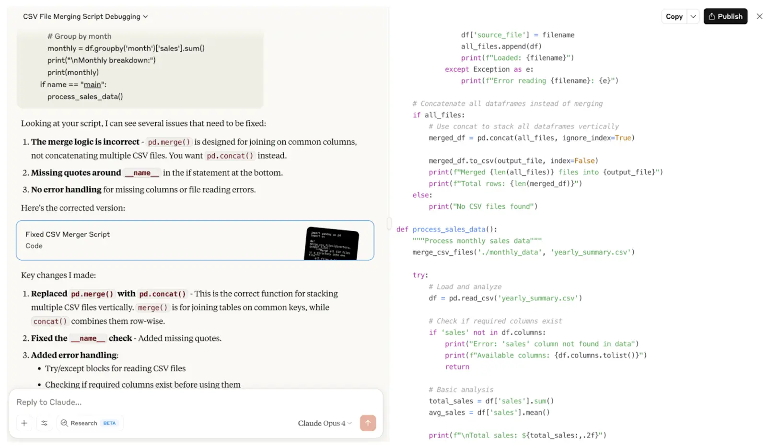Click 'Checking if required columns exist' bullet
Viewport: 767px width, 448px height.
[x=142, y=385]
